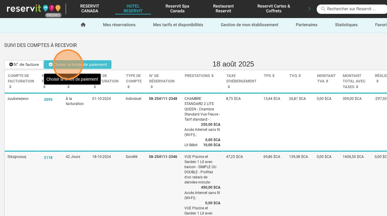Click billing account zuubwwjwov

click(18, 99)
